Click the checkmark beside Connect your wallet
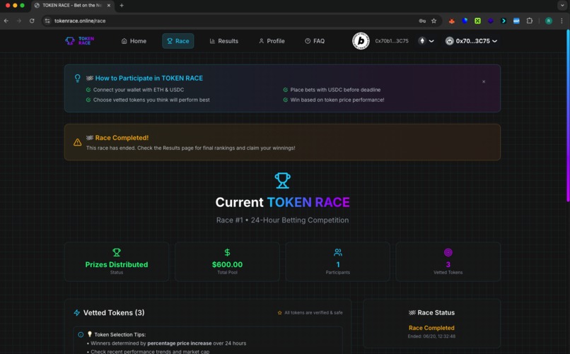This screenshot has height=354, width=570. click(x=88, y=90)
